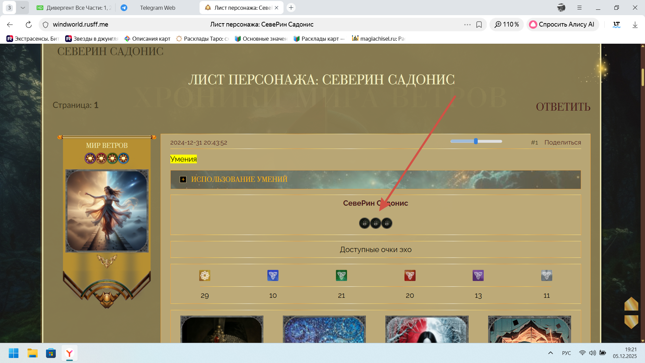The image size is (645, 363).
Task: Click the golden flower echo icon
Action: click(205, 276)
